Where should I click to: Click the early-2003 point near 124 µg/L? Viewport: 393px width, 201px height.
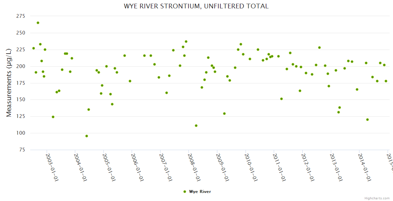pos(53,117)
